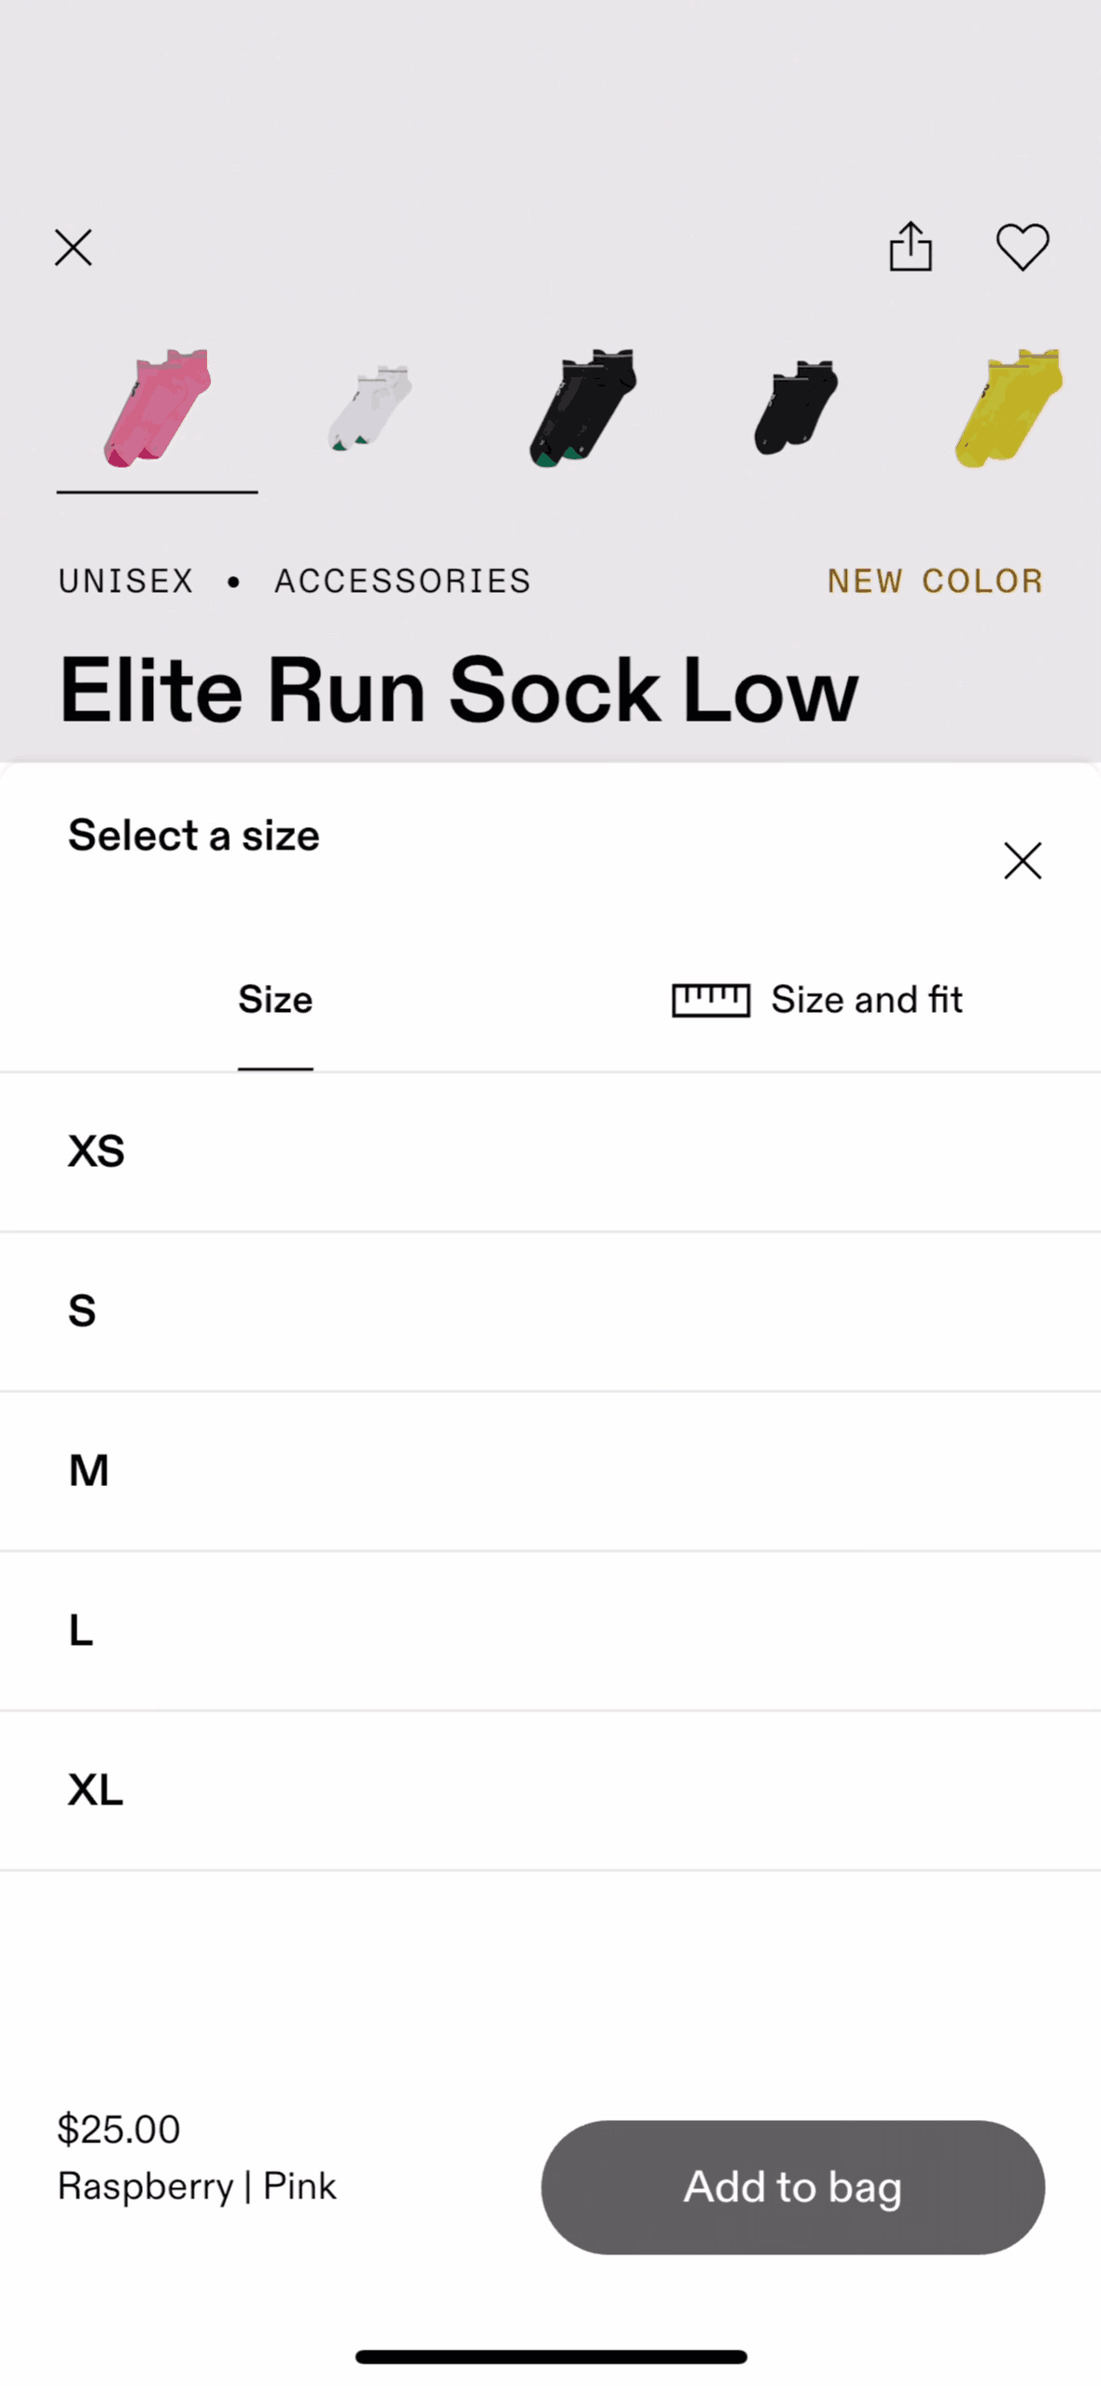Pick the black sock with green heel
Screen dimensions: 1101x2386
[x=583, y=409]
